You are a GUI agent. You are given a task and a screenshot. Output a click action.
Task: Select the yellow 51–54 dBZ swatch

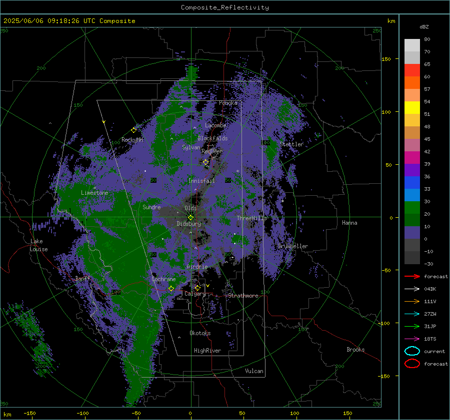412,108
